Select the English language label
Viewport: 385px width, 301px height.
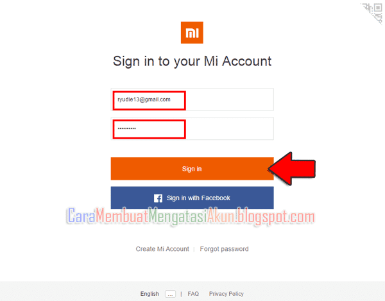click(150, 294)
